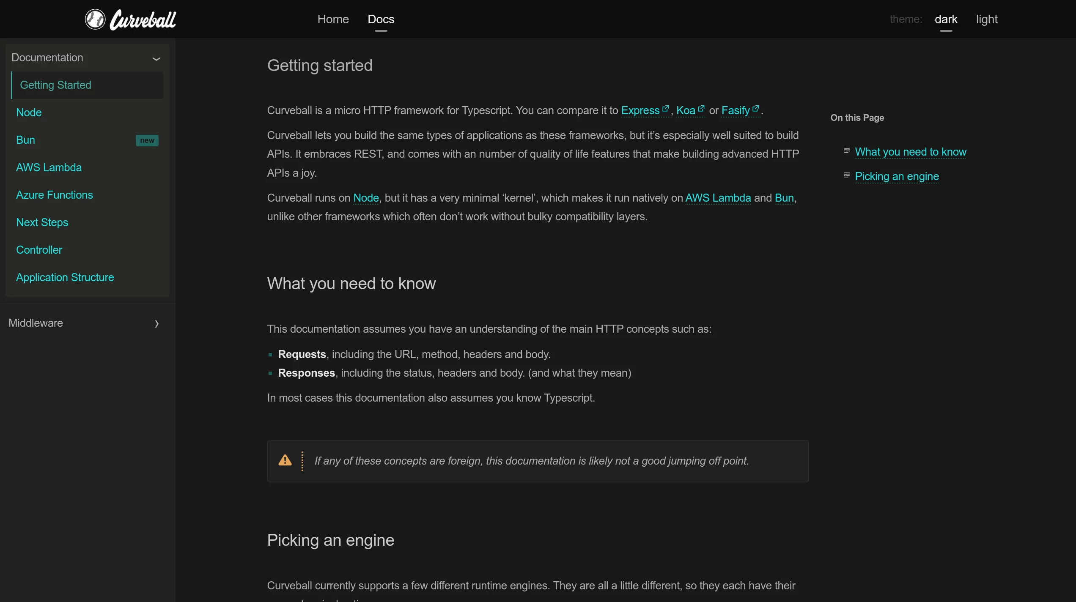Image resolution: width=1076 pixels, height=602 pixels.
Task: Click the warning triangle icon in the callout
Action: tap(285, 460)
